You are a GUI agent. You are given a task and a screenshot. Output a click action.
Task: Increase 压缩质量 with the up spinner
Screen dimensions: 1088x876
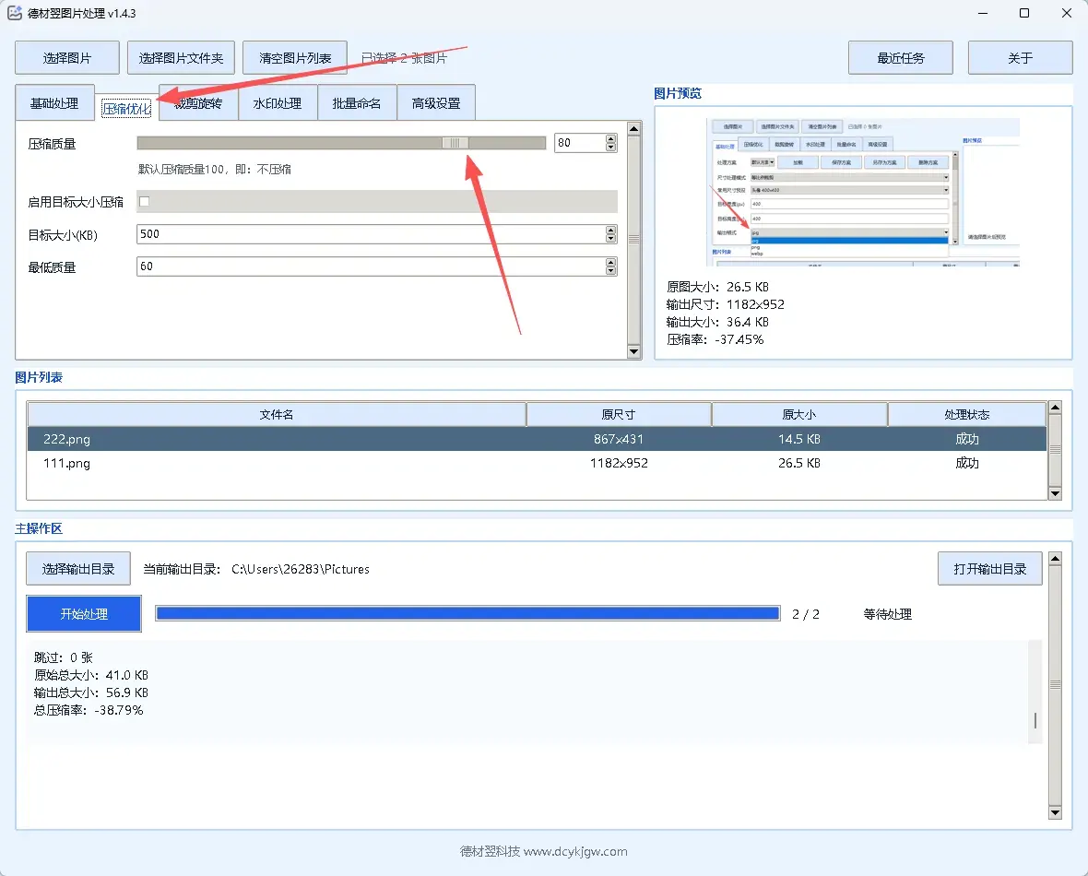(610, 139)
